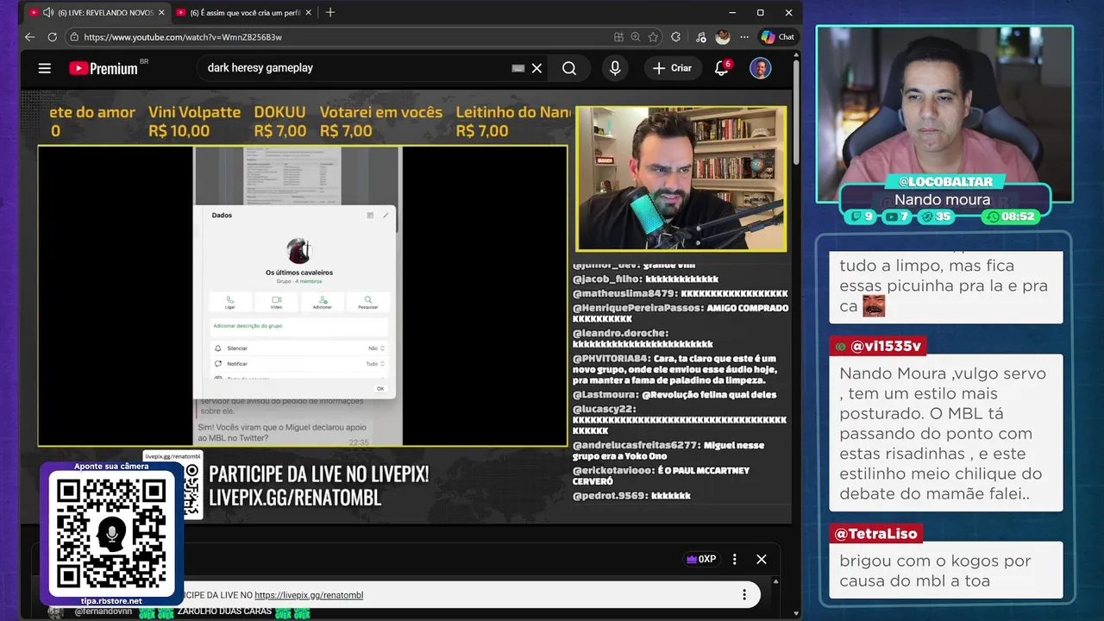
Task: Click the shared phone screen in the video
Action: 298,296
